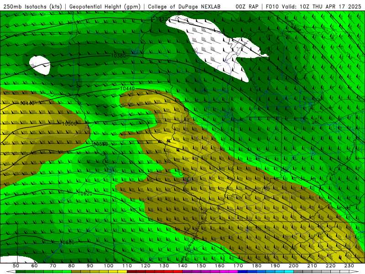The height and width of the screenshot is (274, 365).
Task: Click the 200 value on the color scale
Action: 293,266
